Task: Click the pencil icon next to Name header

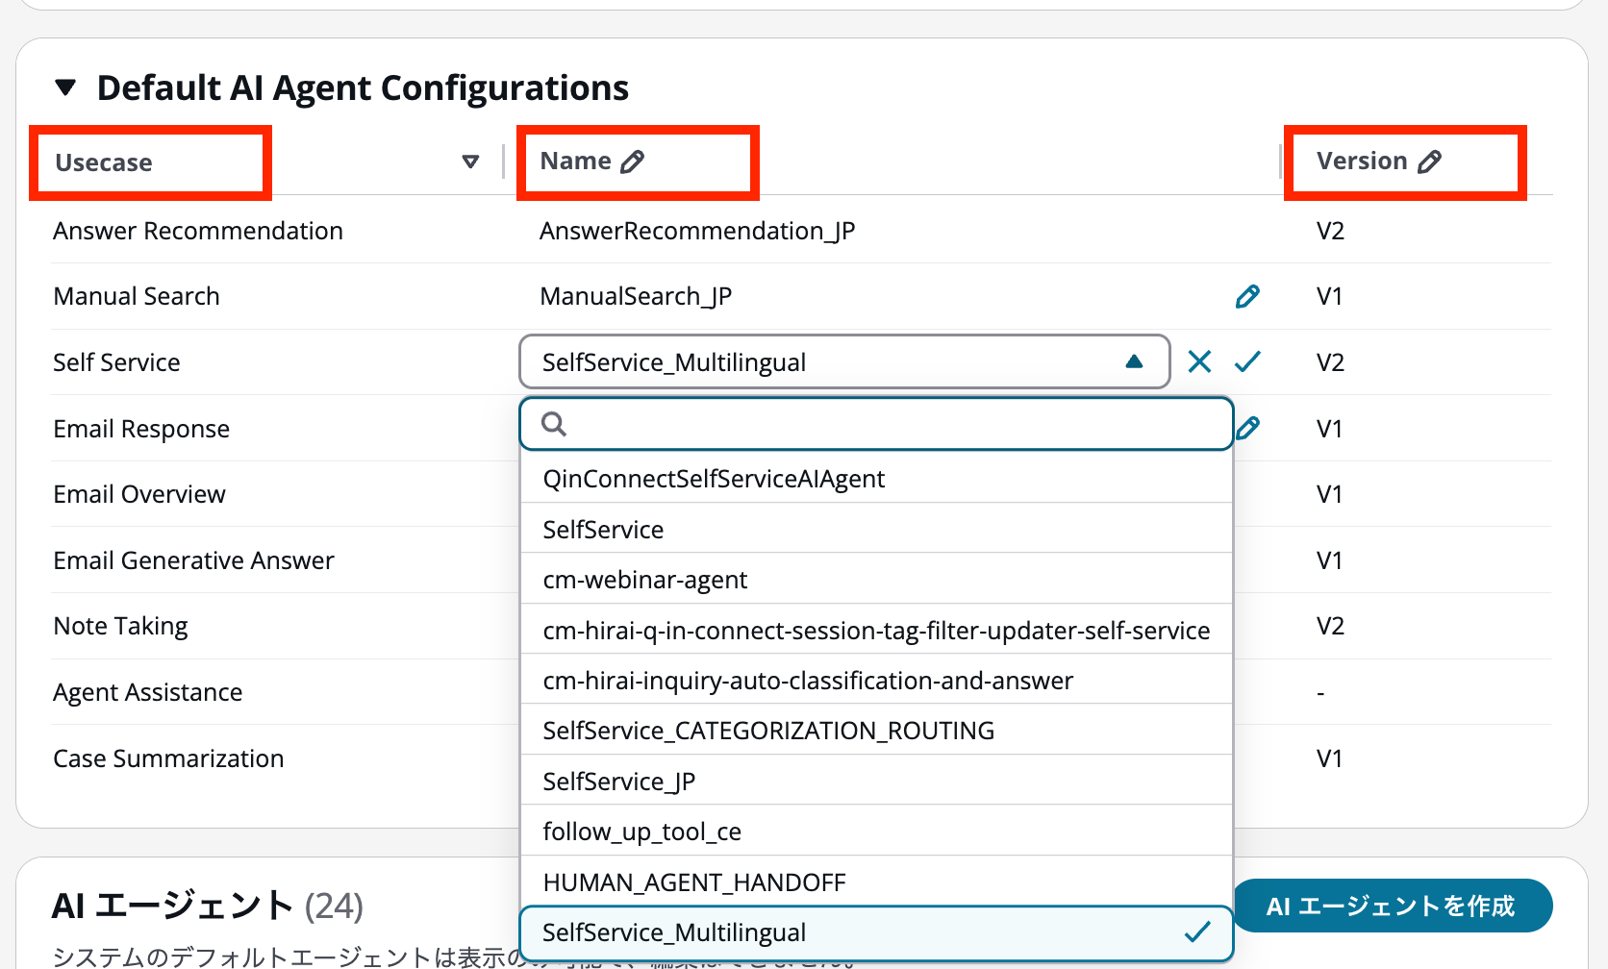Action: click(x=632, y=161)
